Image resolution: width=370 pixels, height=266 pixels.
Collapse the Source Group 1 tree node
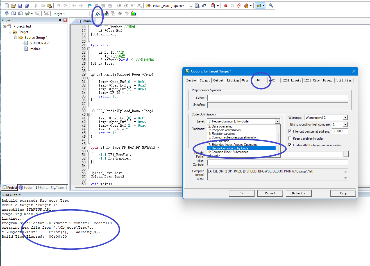click(x=16, y=37)
